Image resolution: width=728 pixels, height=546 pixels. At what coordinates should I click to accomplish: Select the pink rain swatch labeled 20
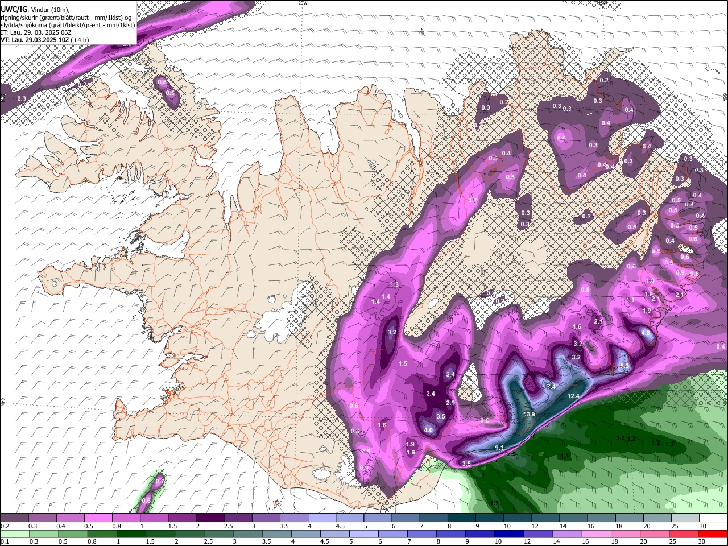click(x=654, y=533)
